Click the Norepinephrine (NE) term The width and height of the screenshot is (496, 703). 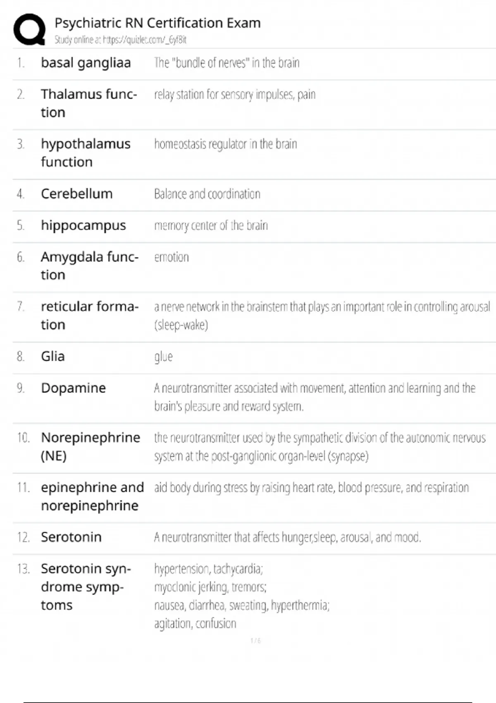(x=90, y=446)
